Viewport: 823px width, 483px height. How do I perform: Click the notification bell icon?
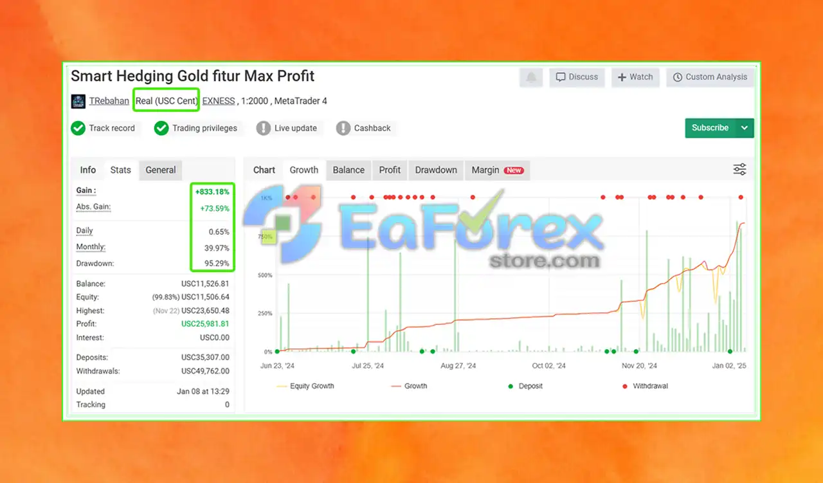tap(531, 77)
